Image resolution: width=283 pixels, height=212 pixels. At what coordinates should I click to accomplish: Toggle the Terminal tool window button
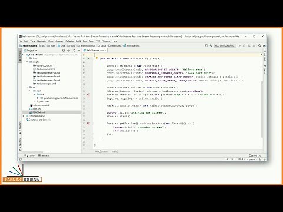pyautogui.click(x=44, y=155)
